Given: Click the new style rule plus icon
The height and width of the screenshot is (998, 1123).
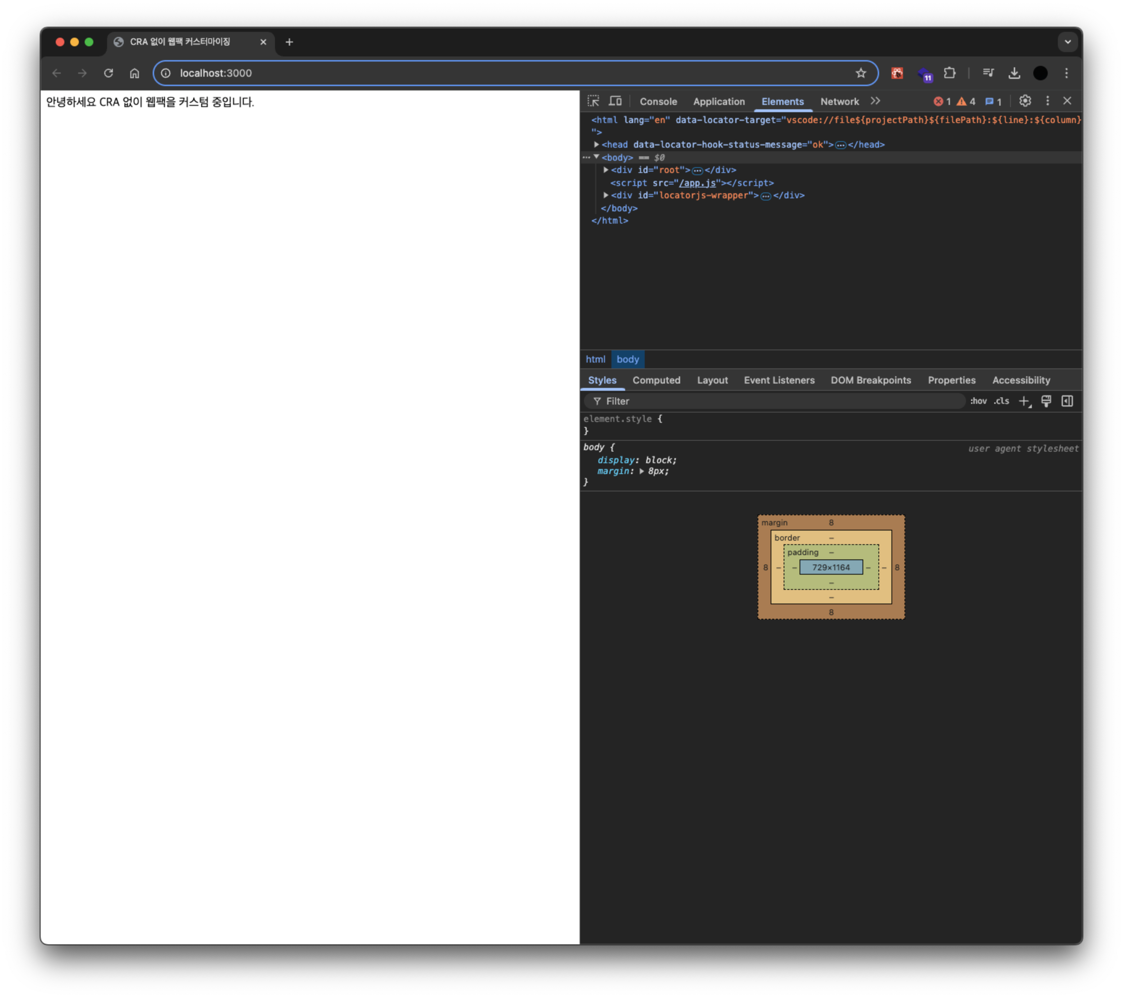Looking at the screenshot, I should 1024,401.
